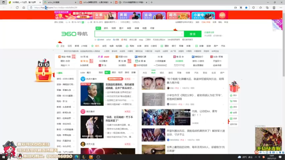Image resolution: width=285 pixels, height=160 pixels.
Task: Open 唯品会 site link
Action: coord(178,57)
